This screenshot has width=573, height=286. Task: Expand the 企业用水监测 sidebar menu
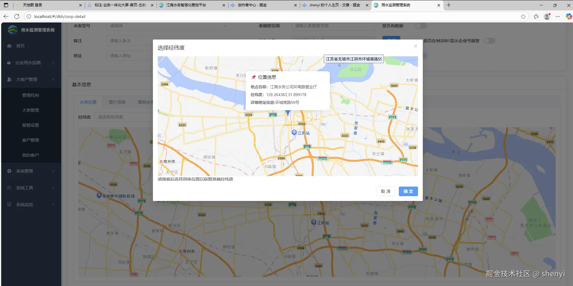[31, 63]
